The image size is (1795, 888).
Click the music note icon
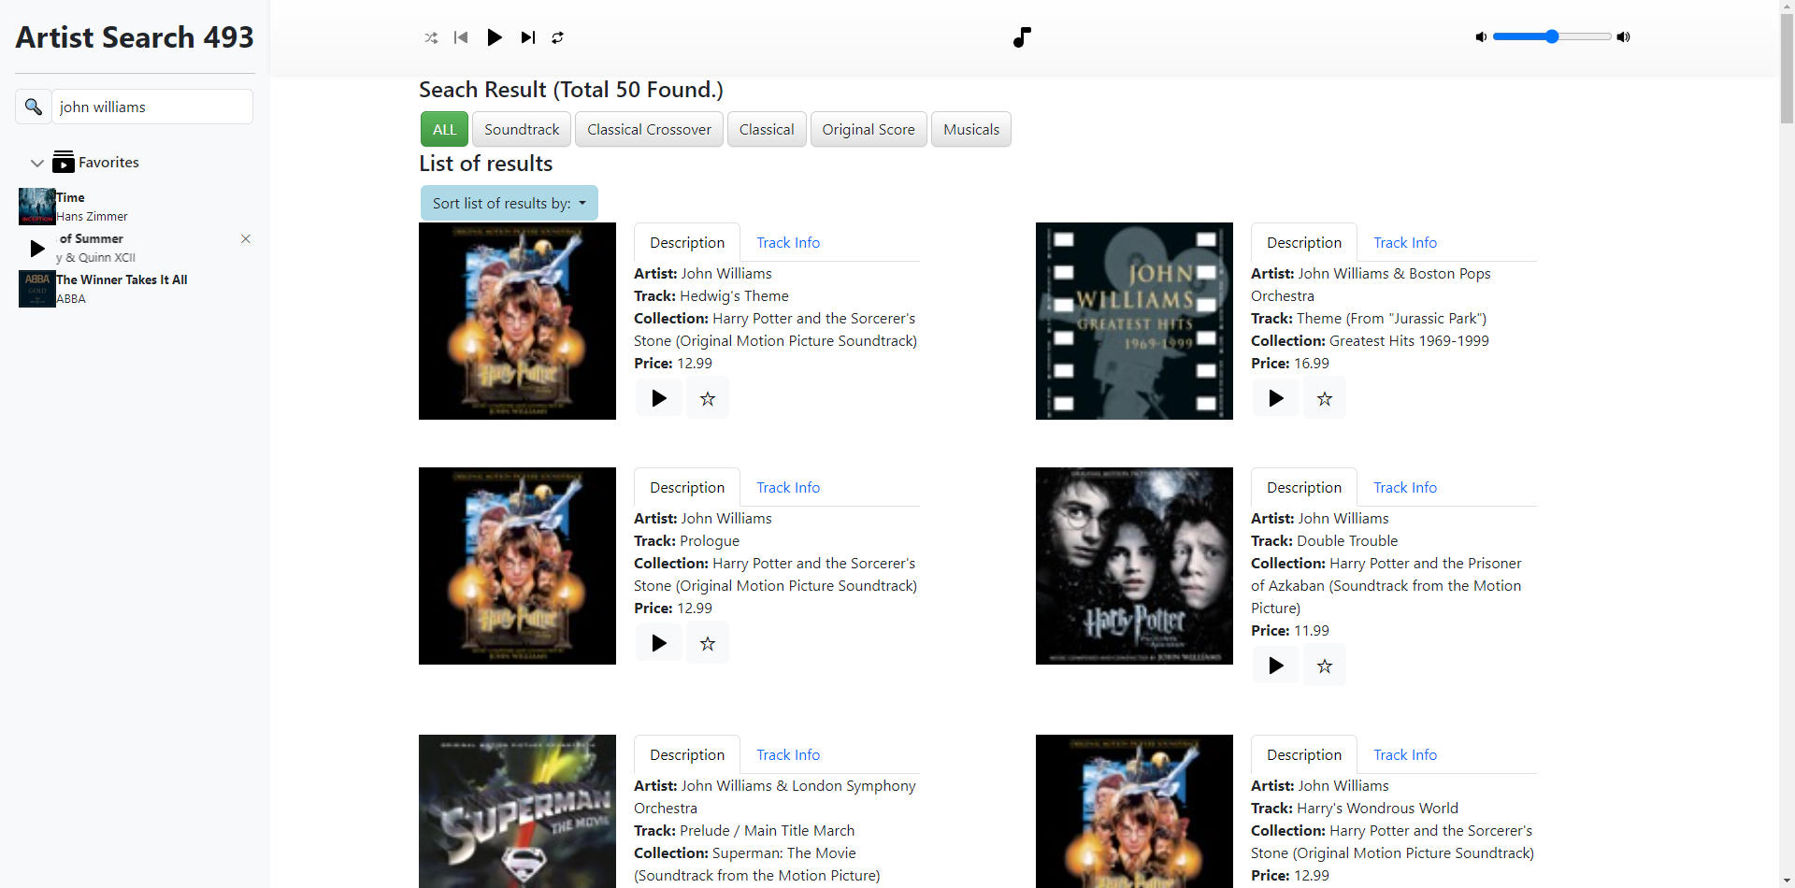click(1022, 37)
